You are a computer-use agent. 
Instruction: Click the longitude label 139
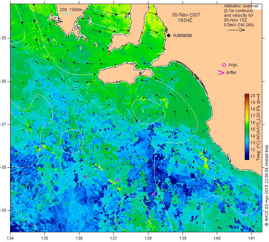(183, 238)
